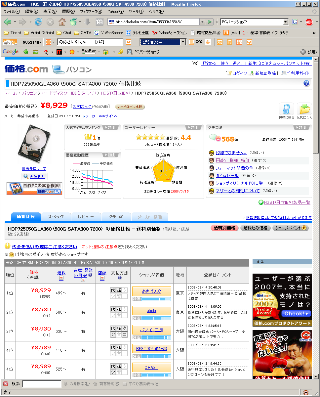Open the mixi 9053140 dropdown

[x=32, y=42]
